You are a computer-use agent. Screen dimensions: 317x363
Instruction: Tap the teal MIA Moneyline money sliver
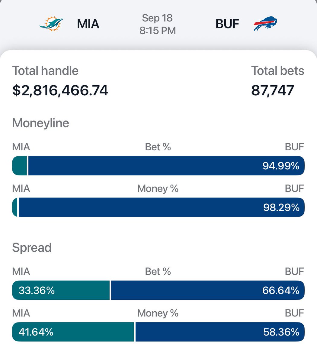[14, 207]
